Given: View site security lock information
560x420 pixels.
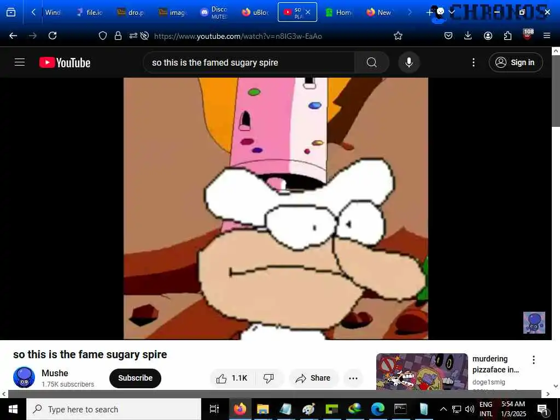Looking at the screenshot, I should pyautogui.click(x=118, y=36).
